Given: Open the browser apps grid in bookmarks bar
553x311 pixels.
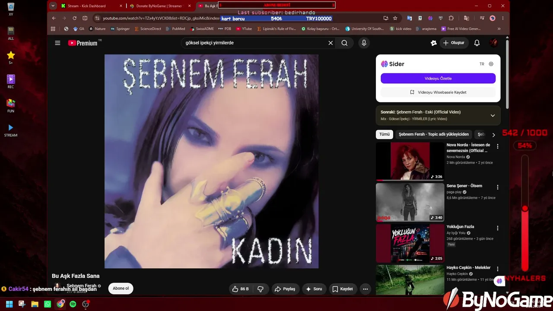Looking at the screenshot, I should [53, 29].
